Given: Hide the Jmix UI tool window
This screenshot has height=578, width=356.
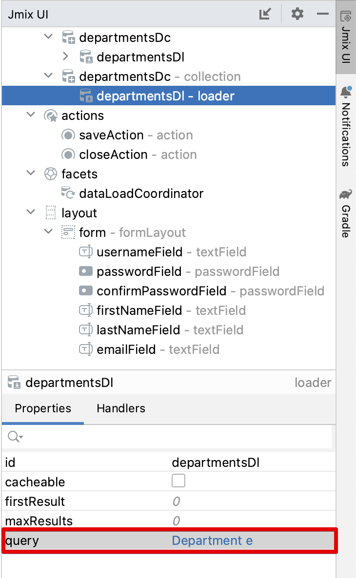Looking at the screenshot, I should tap(323, 14).
